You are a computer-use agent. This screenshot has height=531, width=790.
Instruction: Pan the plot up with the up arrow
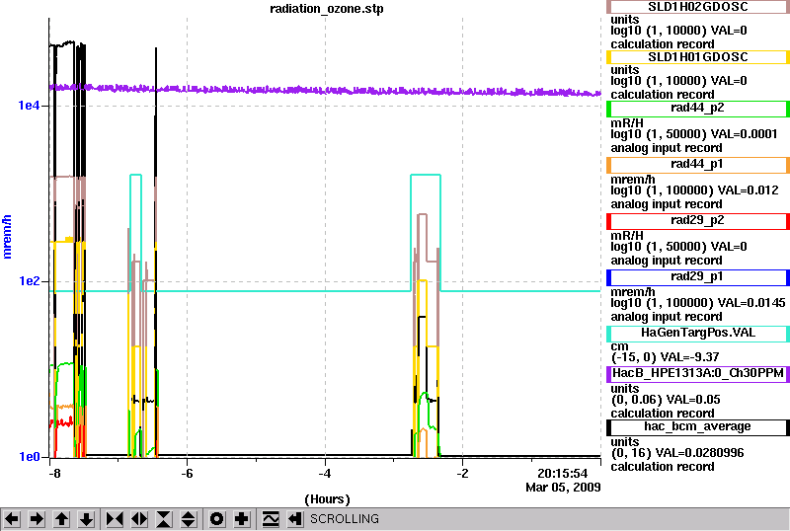point(62,519)
